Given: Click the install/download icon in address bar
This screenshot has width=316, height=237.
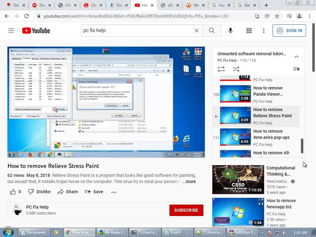Looking at the screenshot, I should click(x=257, y=16).
